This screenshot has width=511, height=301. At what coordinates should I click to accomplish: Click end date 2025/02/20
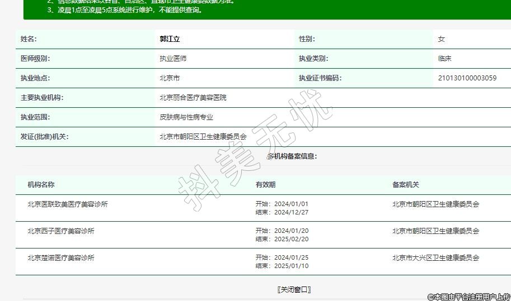tap(291, 239)
